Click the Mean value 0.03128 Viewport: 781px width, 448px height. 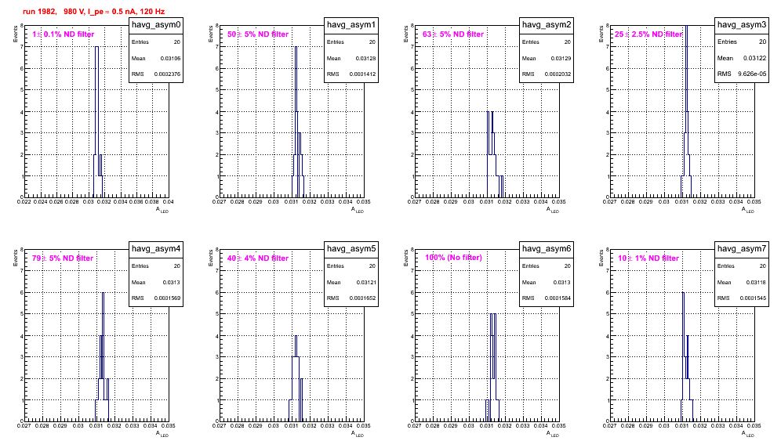[x=365, y=58]
